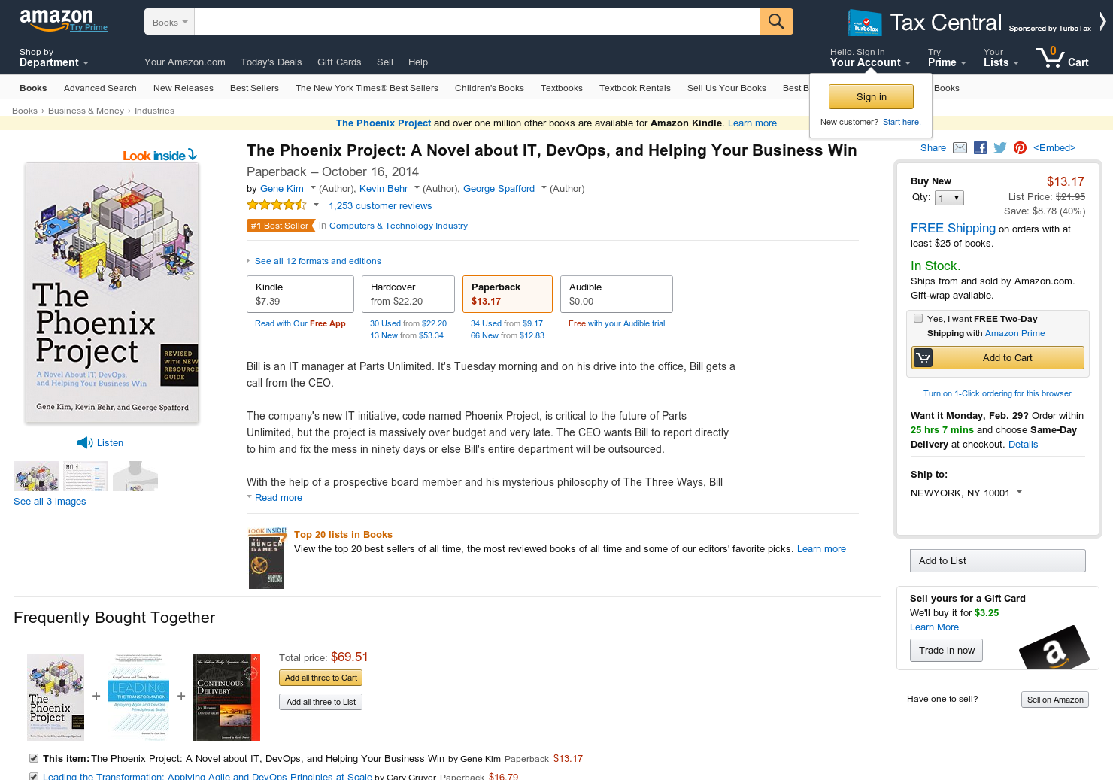
Task: Click the main search input field
Action: tap(477, 22)
